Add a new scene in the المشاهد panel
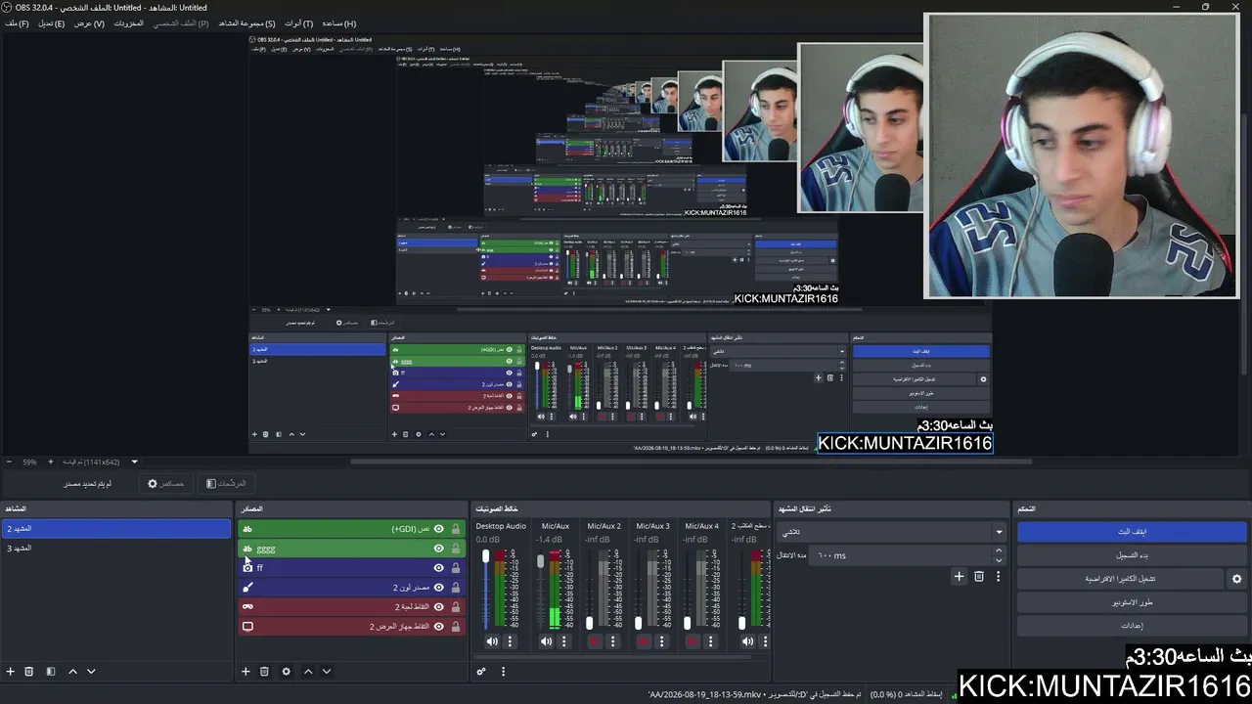This screenshot has width=1252, height=704. 11,672
